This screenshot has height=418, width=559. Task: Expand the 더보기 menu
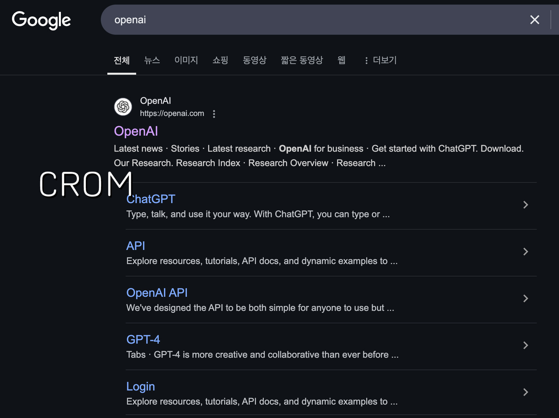(x=380, y=60)
